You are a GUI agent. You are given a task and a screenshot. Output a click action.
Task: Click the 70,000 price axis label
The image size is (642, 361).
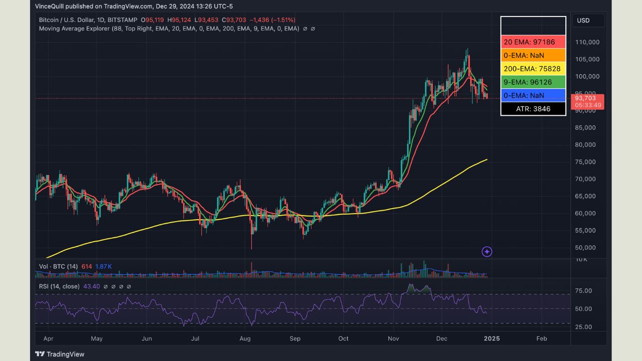[x=585, y=179]
